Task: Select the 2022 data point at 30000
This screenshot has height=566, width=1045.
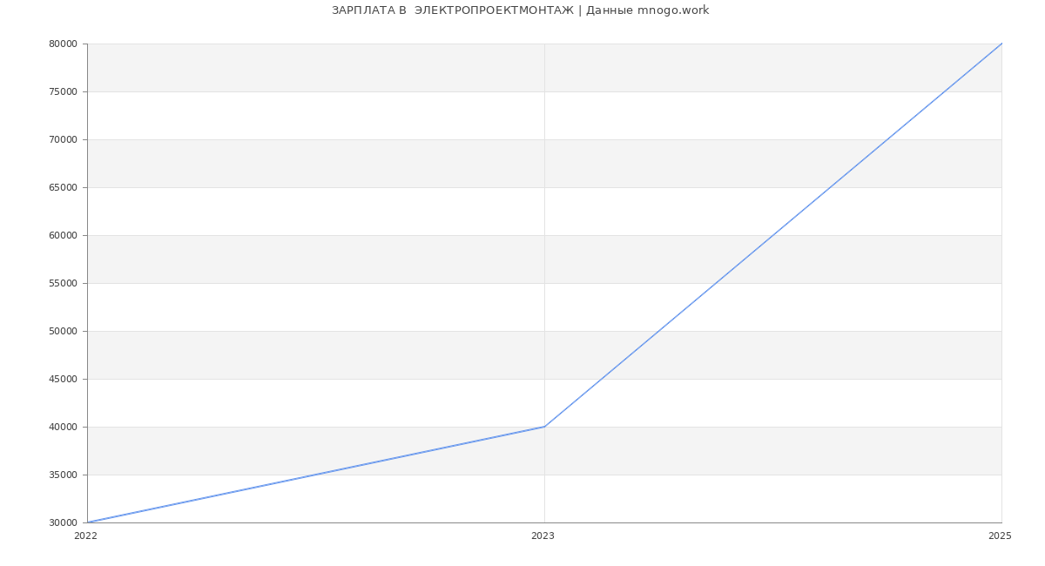Action: tap(88, 522)
